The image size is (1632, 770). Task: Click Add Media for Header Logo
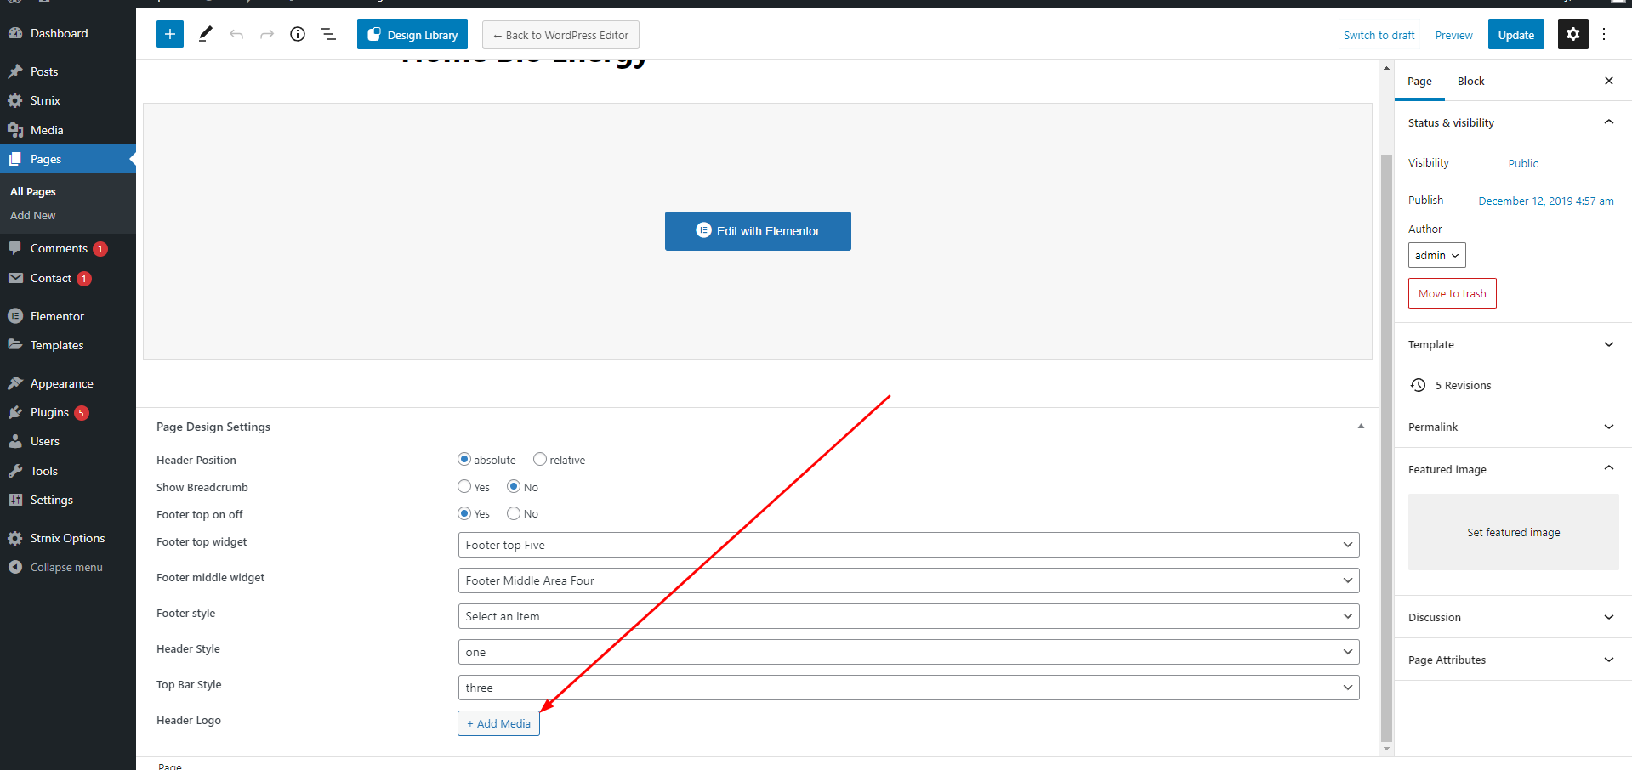498,723
